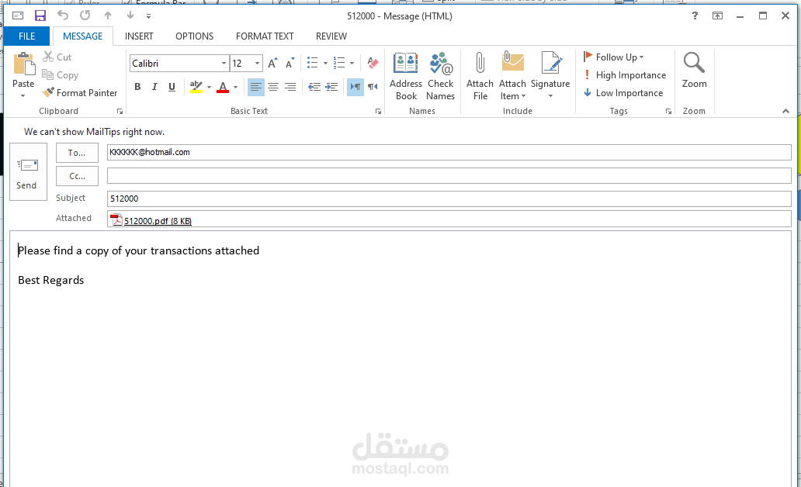Apply Underline formatting
The image size is (801, 487).
coord(172,87)
